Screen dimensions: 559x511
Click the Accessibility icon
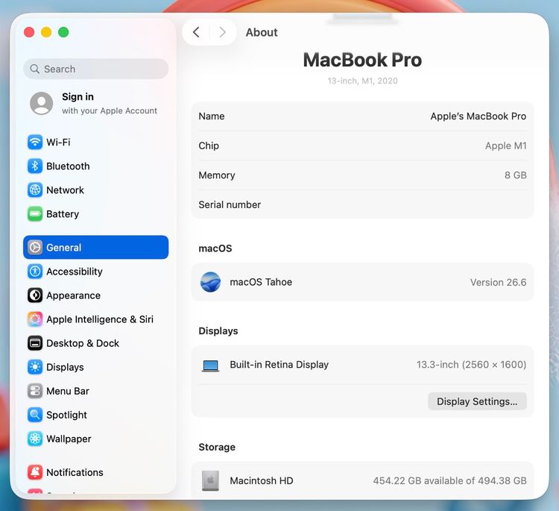pyautogui.click(x=35, y=272)
